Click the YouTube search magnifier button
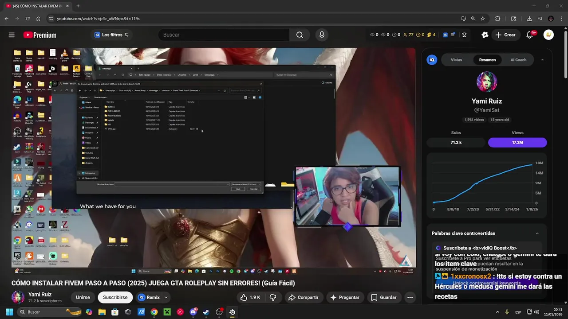 pyautogui.click(x=300, y=35)
